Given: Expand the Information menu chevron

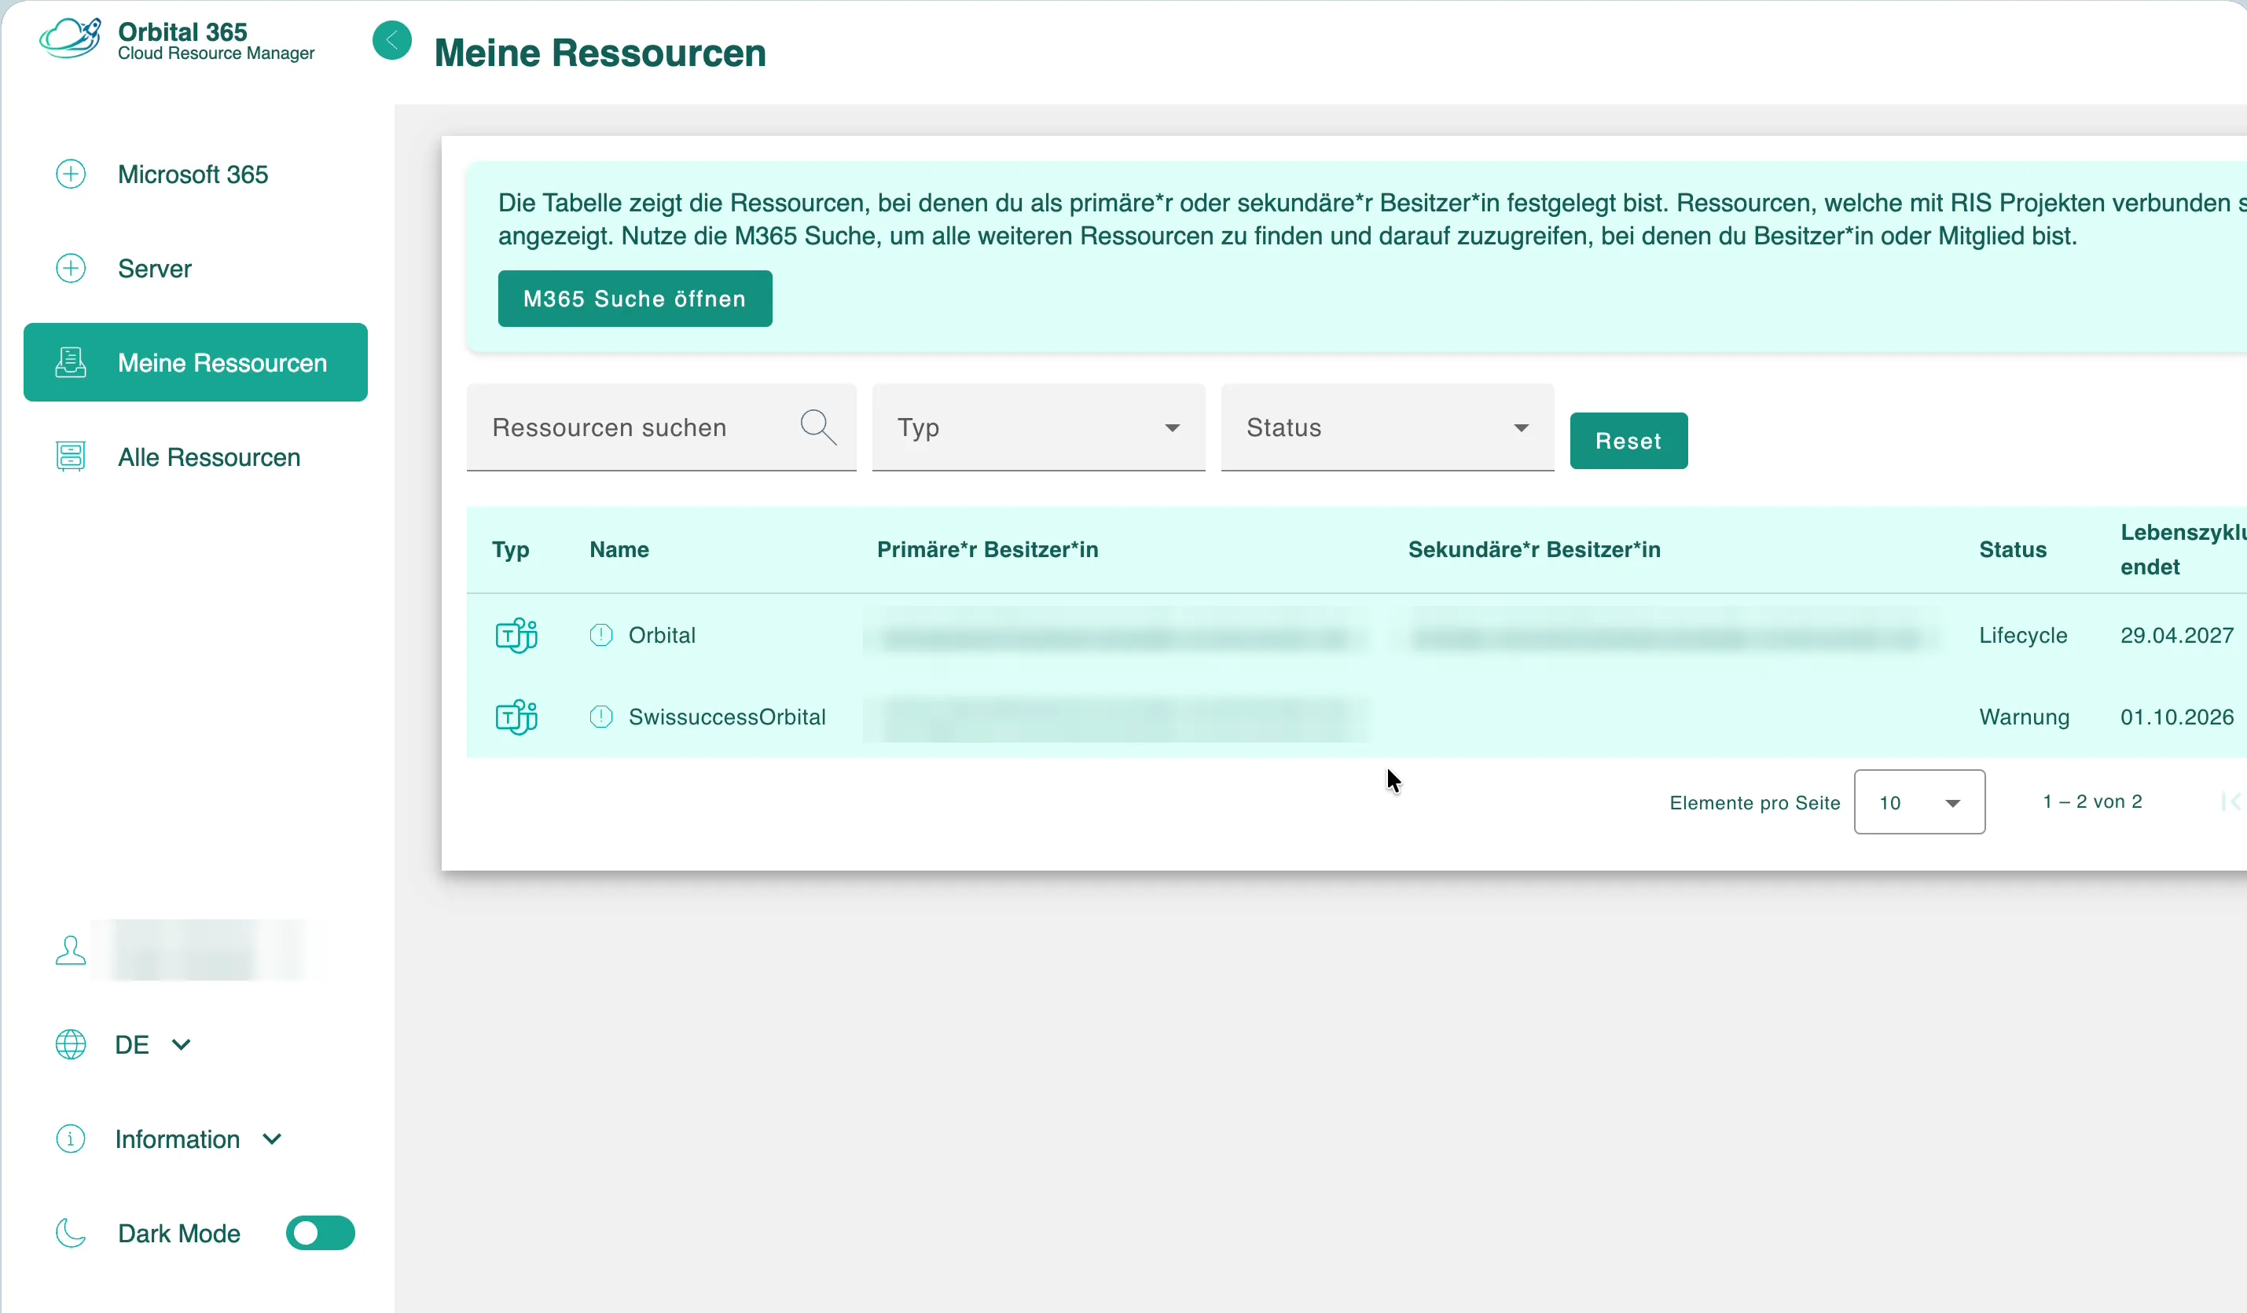Looking at the screenshot, I should (x=272, y=1139).
